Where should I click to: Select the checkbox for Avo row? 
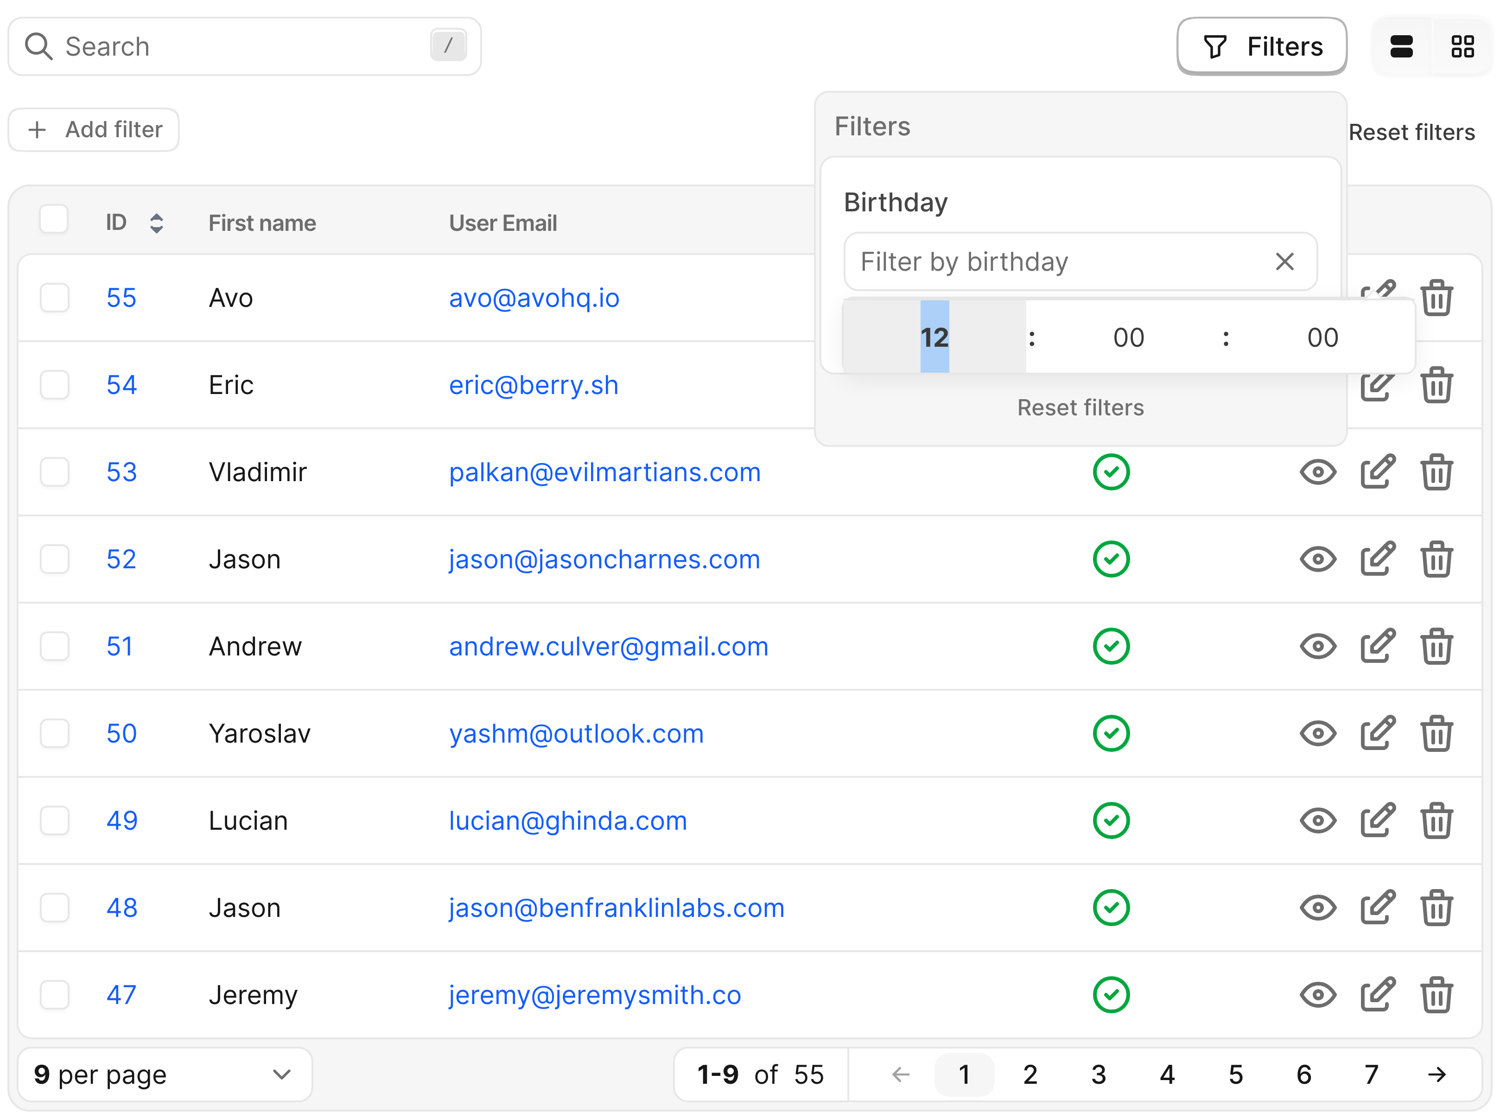tap(54, 298)
